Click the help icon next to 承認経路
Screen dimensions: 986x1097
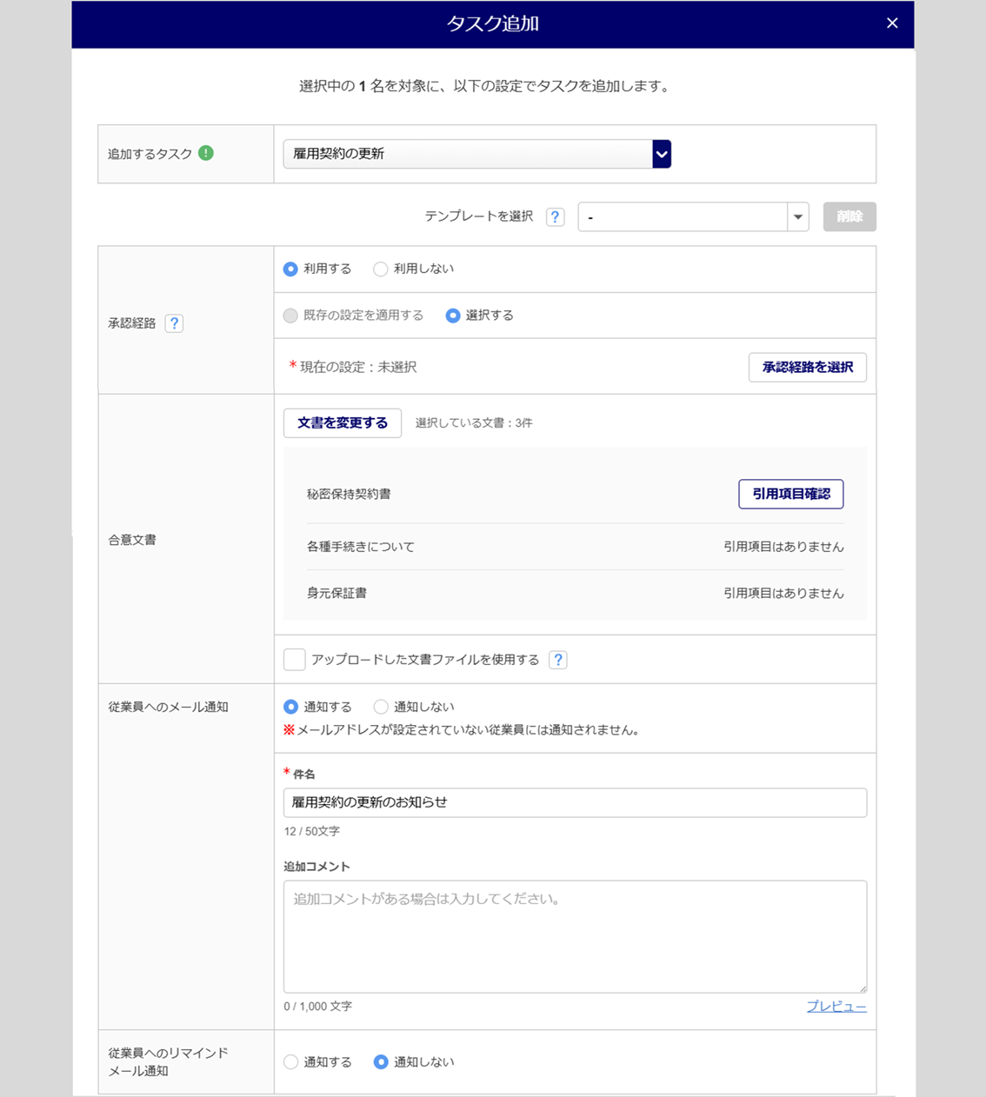tap(174, 323)
